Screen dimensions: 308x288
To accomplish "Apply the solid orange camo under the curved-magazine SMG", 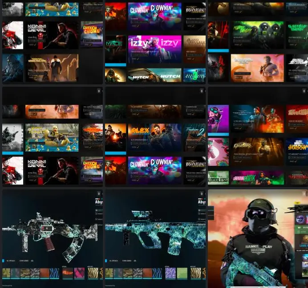I will [x=45, y=273].
